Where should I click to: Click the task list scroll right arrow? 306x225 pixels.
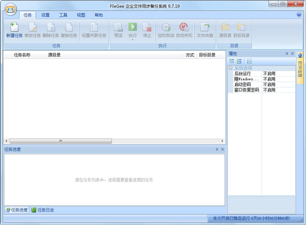click(x=222, y=141)
